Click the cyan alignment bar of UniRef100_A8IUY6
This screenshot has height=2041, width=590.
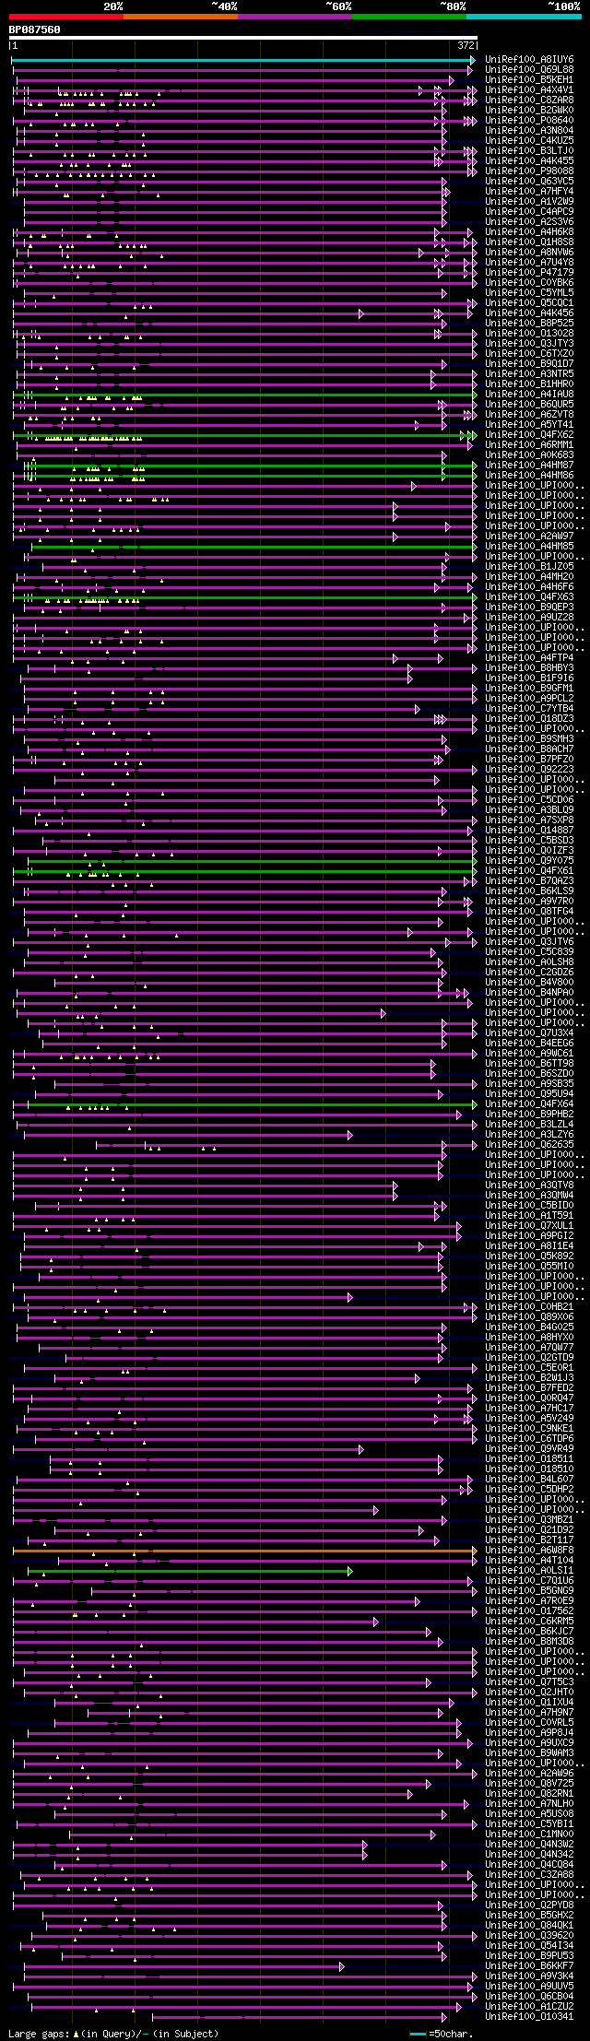243,60
